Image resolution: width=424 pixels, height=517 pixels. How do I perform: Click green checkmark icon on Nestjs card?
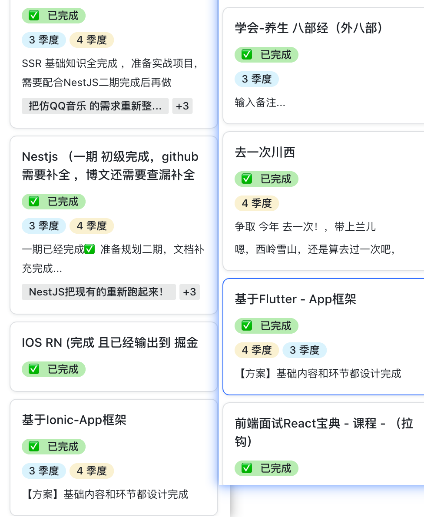click(34, 202)
